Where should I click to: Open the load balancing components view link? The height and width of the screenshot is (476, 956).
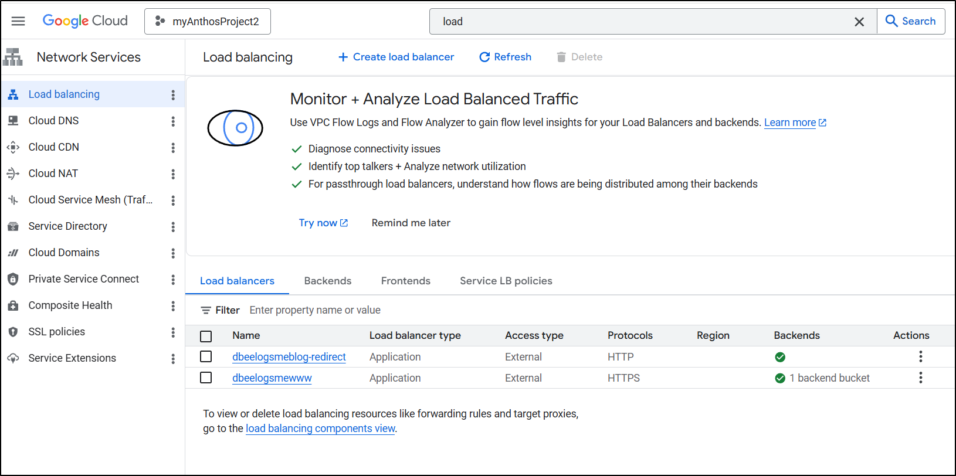320,429
